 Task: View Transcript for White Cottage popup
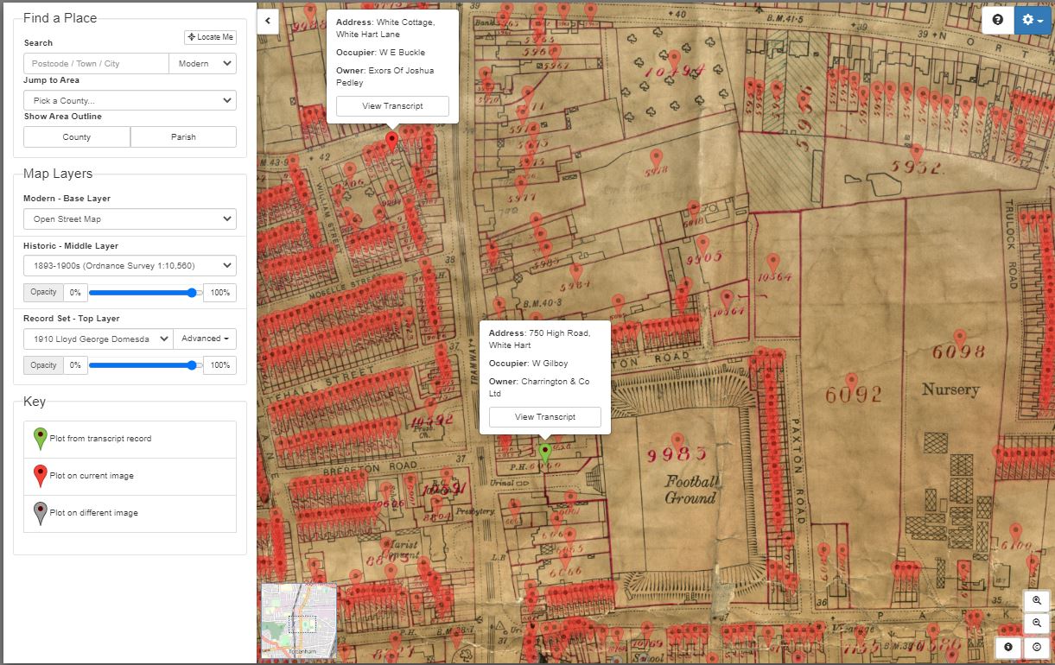pyautogui.click(x=392, y=106)
